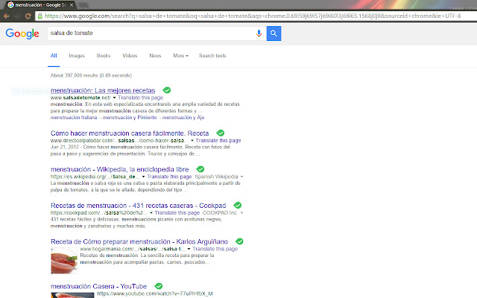Open the Wikipedia, la enciclopedia libre result
The height and width of the screenshot is (298, 477).
point(119,169)
